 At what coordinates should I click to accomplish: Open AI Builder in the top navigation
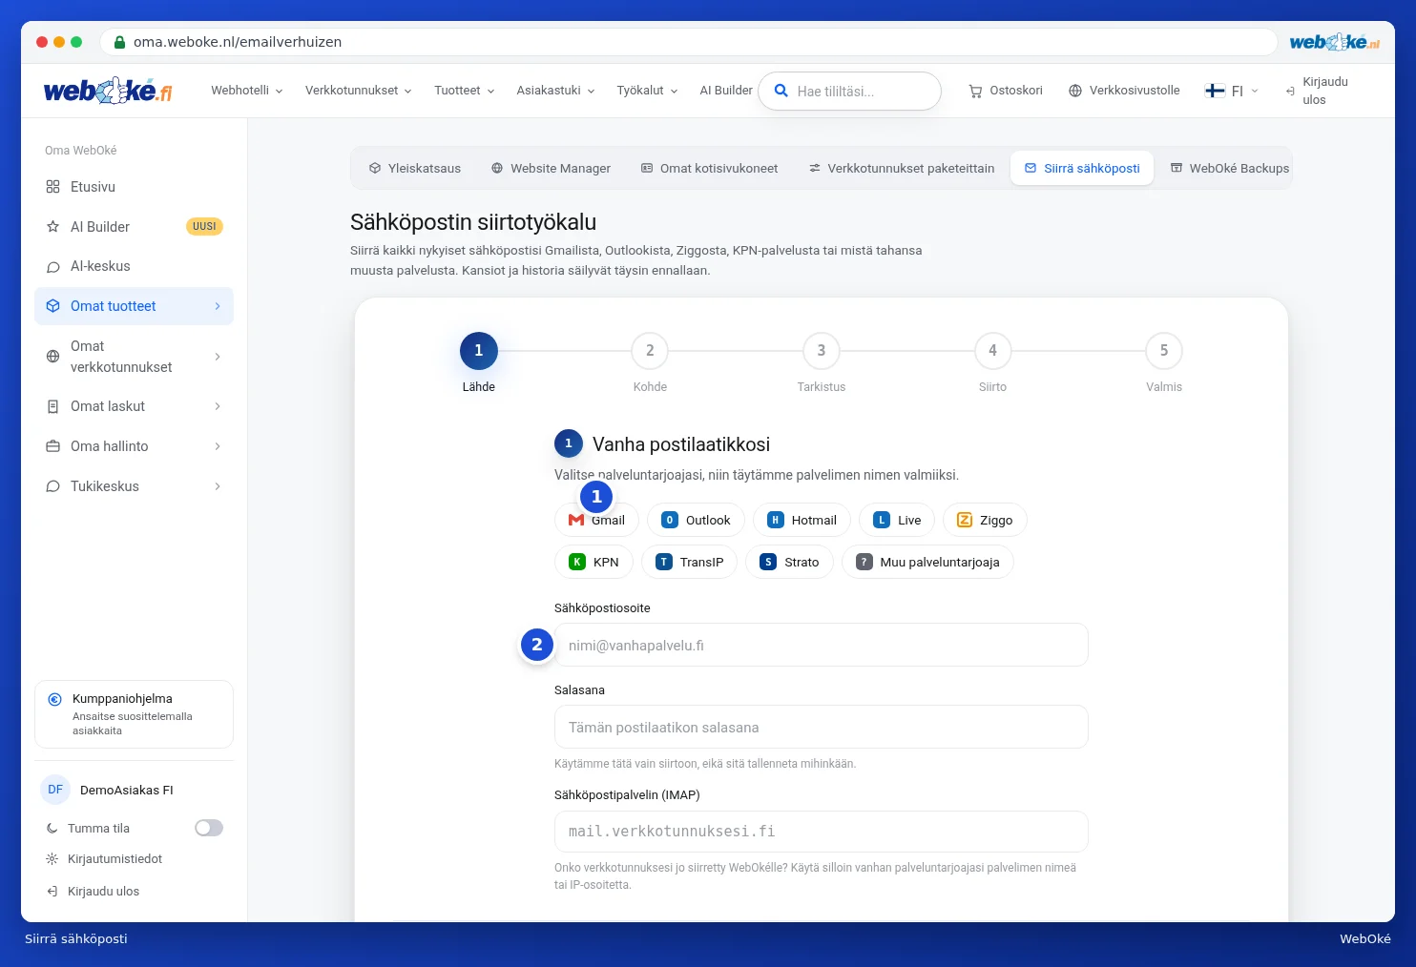(x=726, y=91)
